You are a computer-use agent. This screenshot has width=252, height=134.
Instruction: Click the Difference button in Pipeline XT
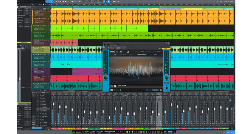click(x=148, y=90)
